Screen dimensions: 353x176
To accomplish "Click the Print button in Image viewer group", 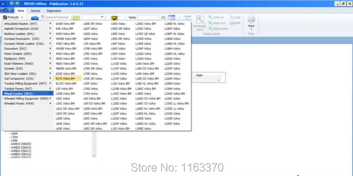I will 235,23.
